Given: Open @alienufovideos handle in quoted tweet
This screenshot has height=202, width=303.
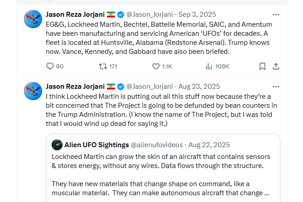Looking at the screenshot, I should pos(157,145).
